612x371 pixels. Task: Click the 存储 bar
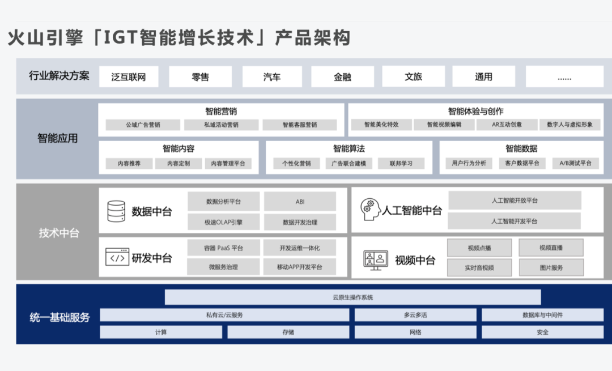tap(288, 332)
